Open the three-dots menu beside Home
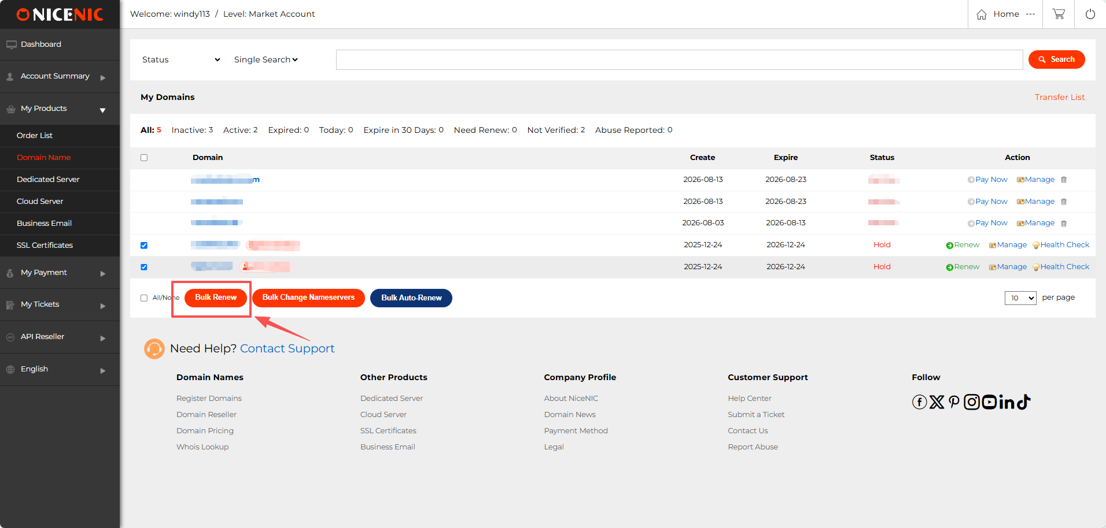 [1031, 14]
